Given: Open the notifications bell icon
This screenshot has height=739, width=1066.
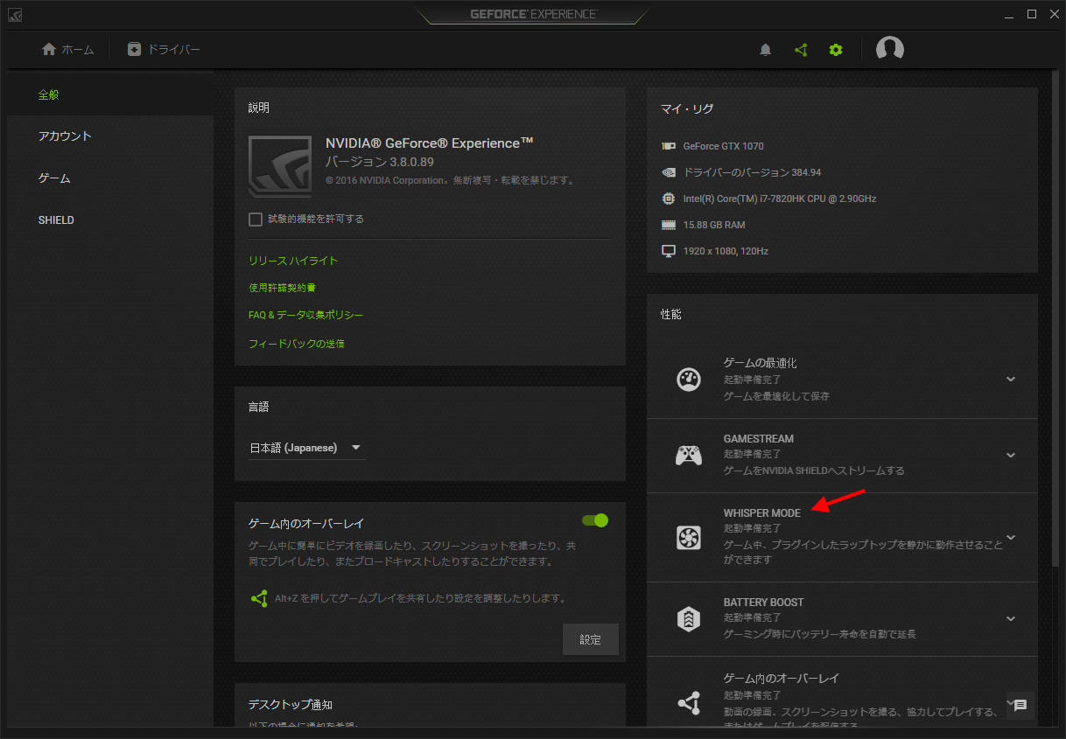Looking at the screenshot, I should [x=766, y=50].
